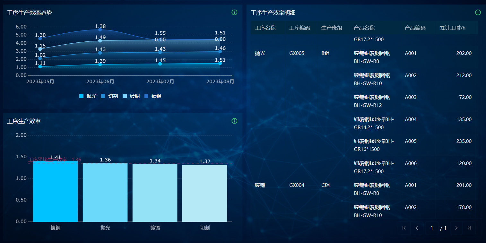Select GX004 process code cell
Viewport: 486px width, 243px height.
coord(297,185)
